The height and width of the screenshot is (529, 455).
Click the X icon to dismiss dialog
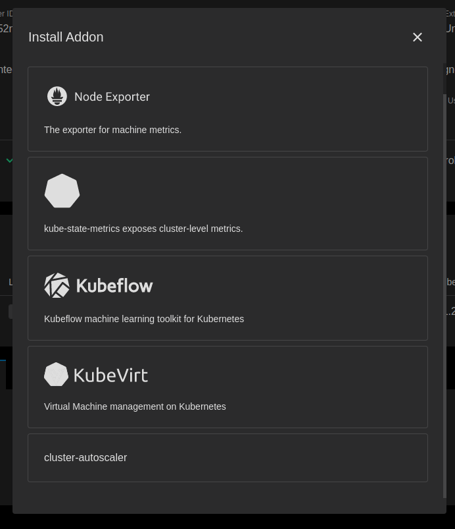(418, 37)
